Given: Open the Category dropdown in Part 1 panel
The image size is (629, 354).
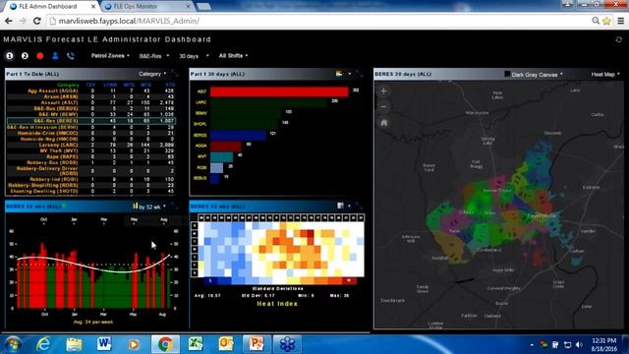Looking at the screenshot, I should click(x=152, y=74).
